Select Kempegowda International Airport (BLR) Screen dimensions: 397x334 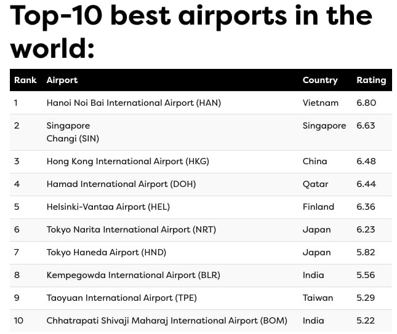pos(134,275)
